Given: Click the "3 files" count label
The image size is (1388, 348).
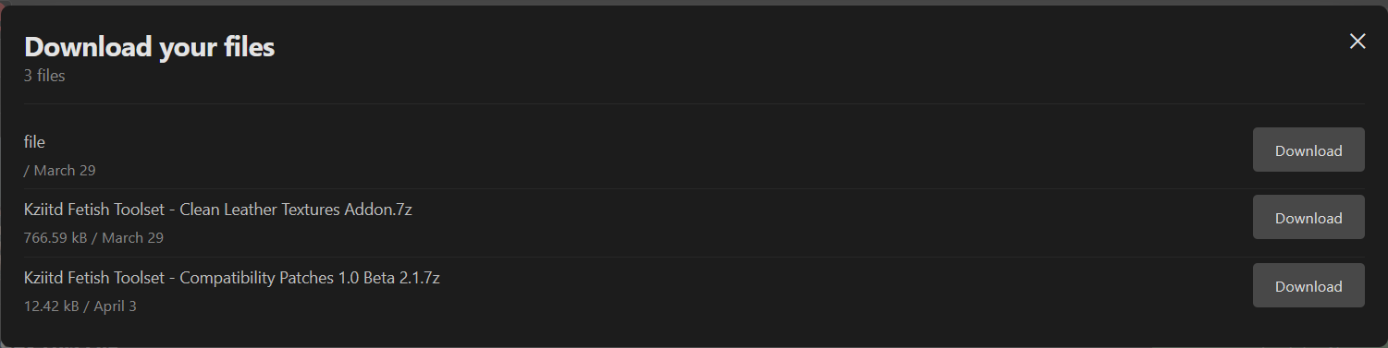Looking at the screenshot, I should [44, 76].
